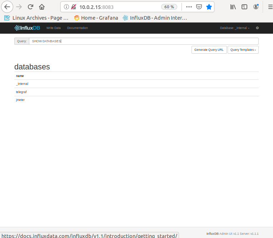Click the InfluxDB logo
This screenshot has height=238, width=273.
coord(27,28)
